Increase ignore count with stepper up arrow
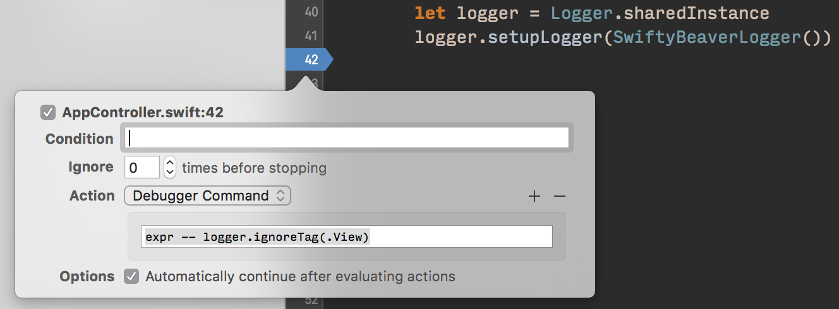 (x=170, y=163)
